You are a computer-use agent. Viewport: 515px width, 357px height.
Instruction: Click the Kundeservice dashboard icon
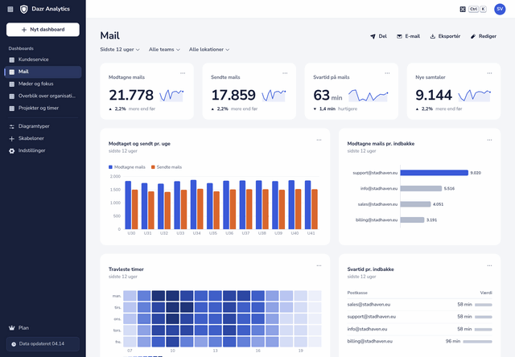click(12, 59)
